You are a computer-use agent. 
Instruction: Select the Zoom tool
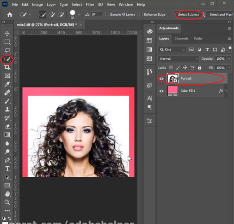point(7,203)
